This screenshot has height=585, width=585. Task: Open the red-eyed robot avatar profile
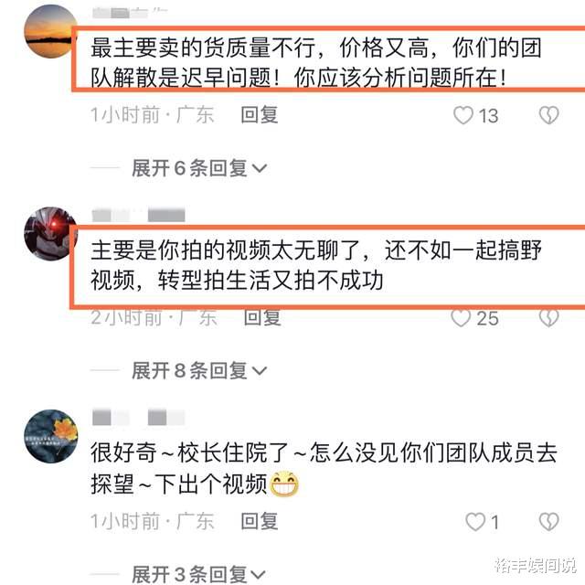click(50, 234)
